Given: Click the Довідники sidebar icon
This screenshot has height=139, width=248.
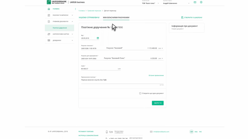Looking at the screenshot, I should (x=49, y=40).
